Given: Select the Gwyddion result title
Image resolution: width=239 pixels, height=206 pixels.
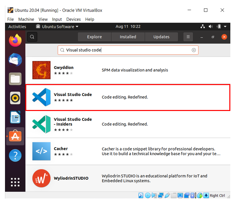Looking at the screenshot, I should click(64, 67).
